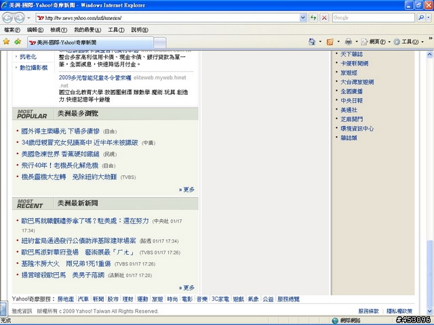Open the 說明(H) menu
Image resolution: width=434 pixels, height=325 pixels.
click(140, 30)
